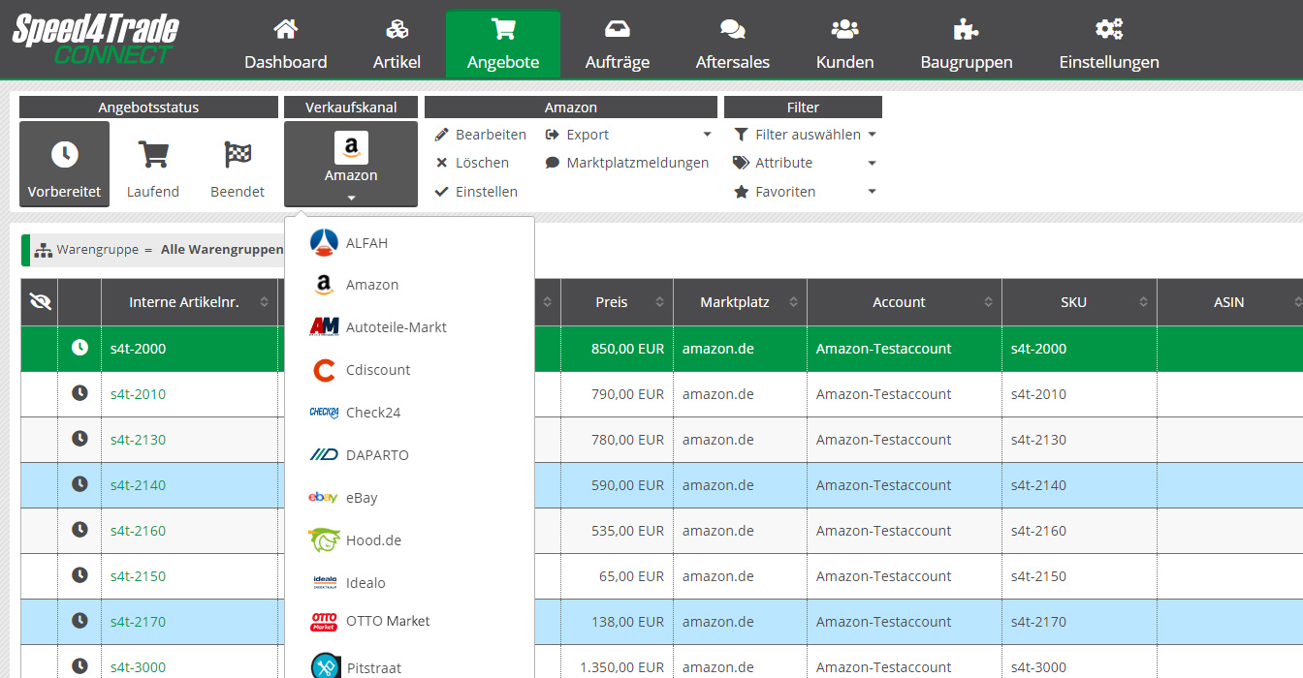The height and width of the screenshot is (678, 1303).
Task: Choose Idealo logo in channel list
Action: tap(324, 582)
